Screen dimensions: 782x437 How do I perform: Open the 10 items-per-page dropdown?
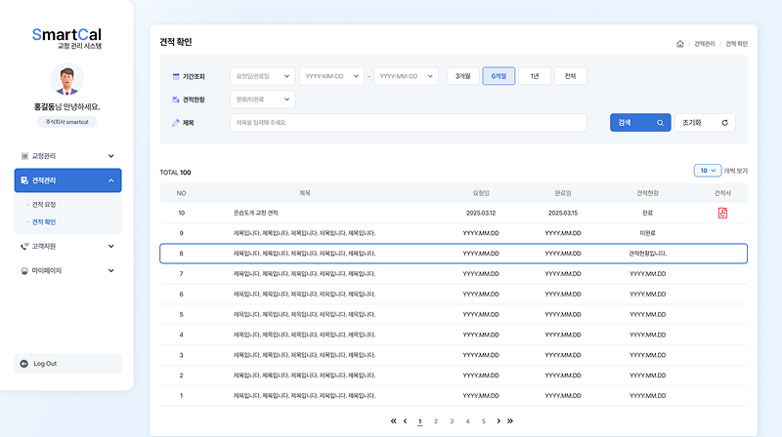(707, 171)
